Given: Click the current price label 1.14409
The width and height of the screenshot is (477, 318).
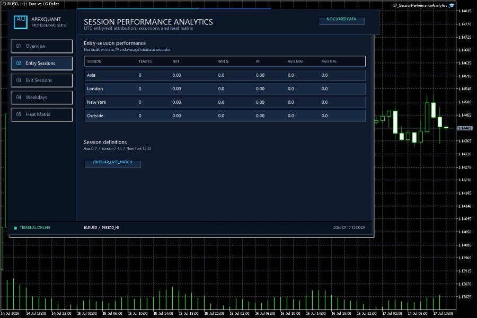Looking at the screenshot, I should tap(464, 128).
